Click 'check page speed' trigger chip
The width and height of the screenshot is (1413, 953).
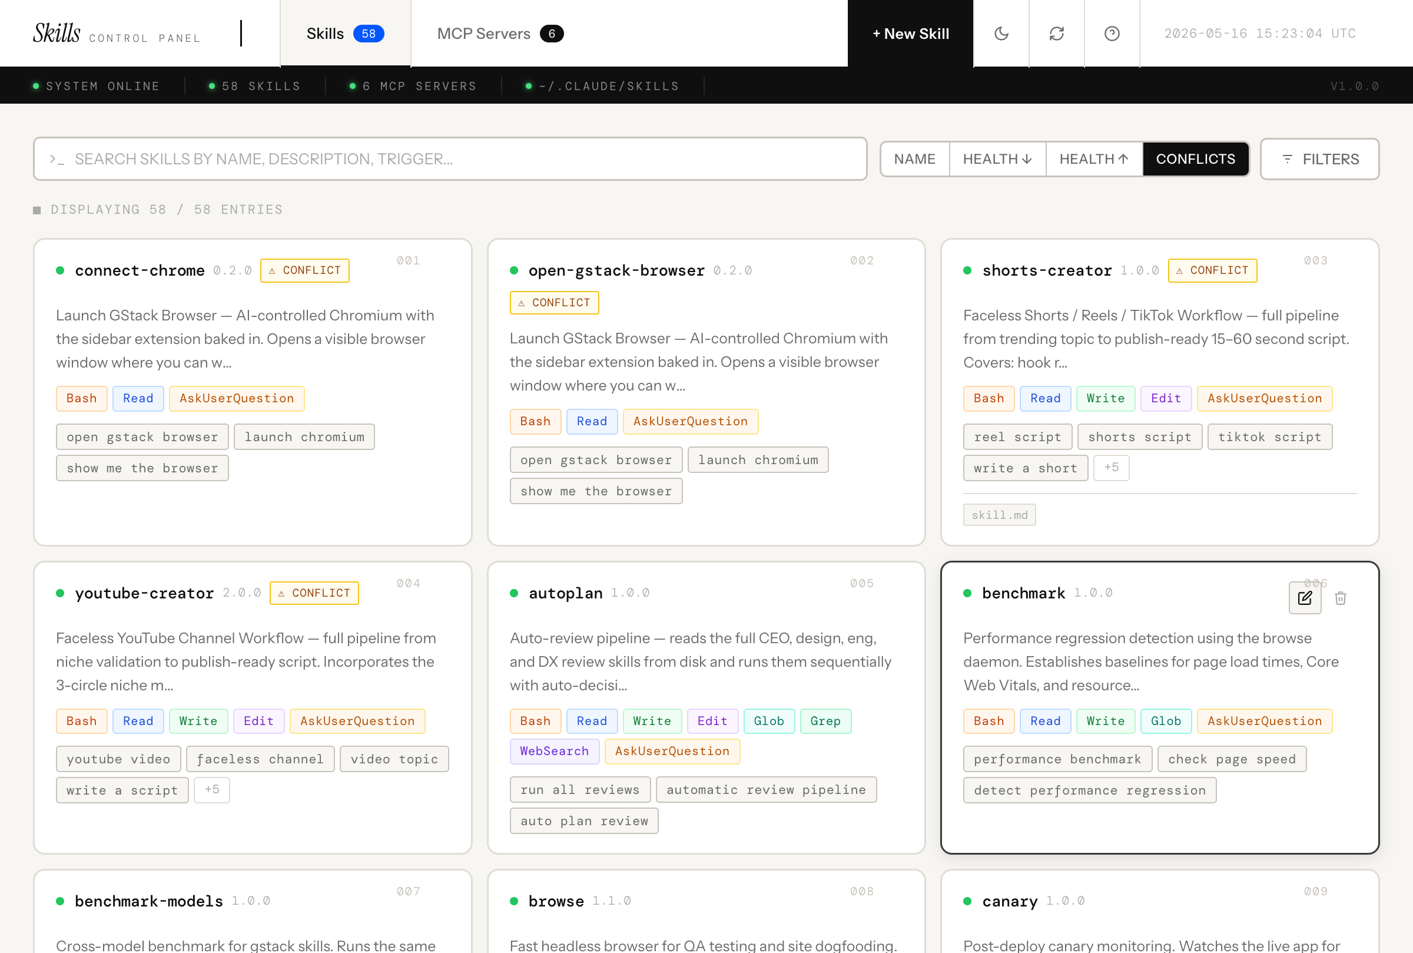(1232, 759)
